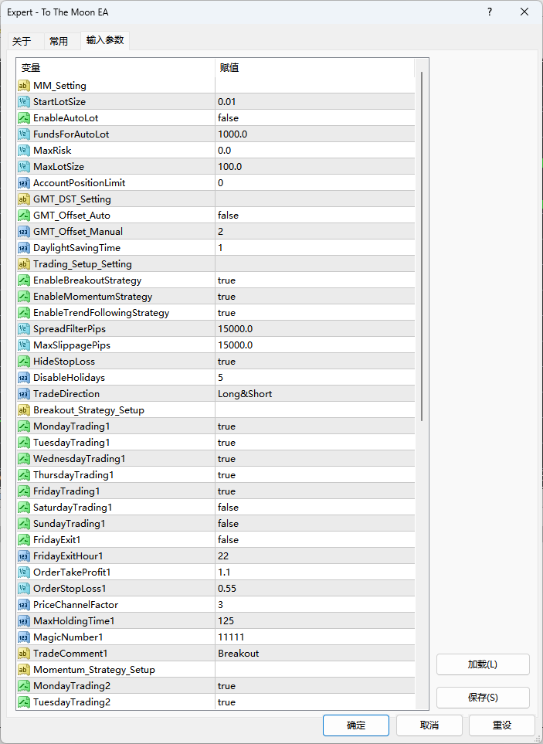Click the icon next to MagicNumber1
The width and height of the screenshot is (543, 744).
(x=24, y=637)
